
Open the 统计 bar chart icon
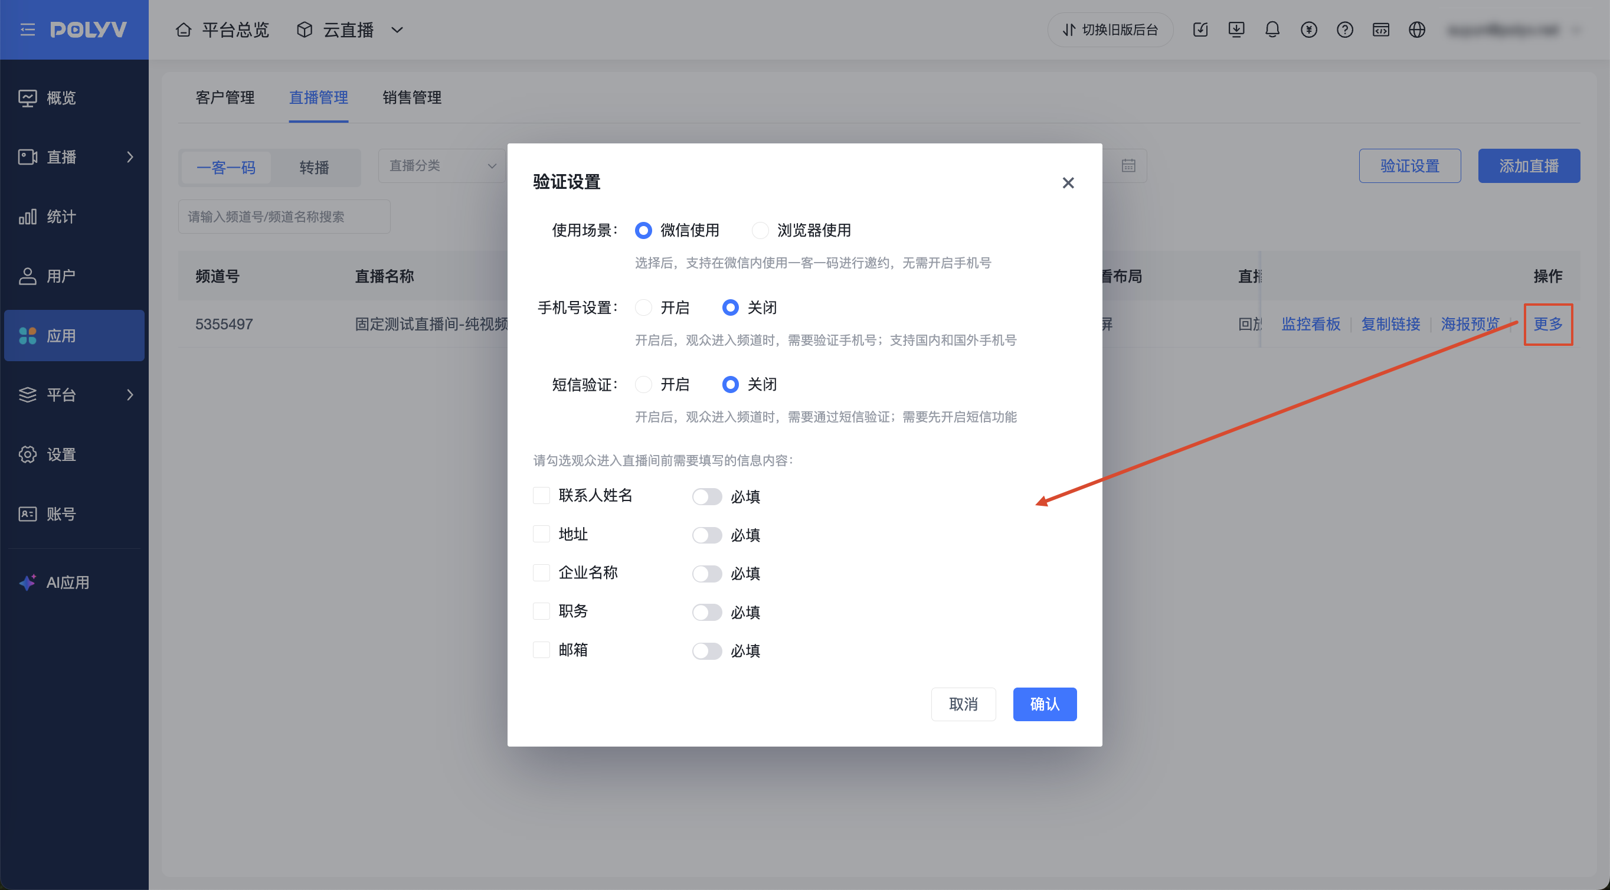(x=28, y=217)
